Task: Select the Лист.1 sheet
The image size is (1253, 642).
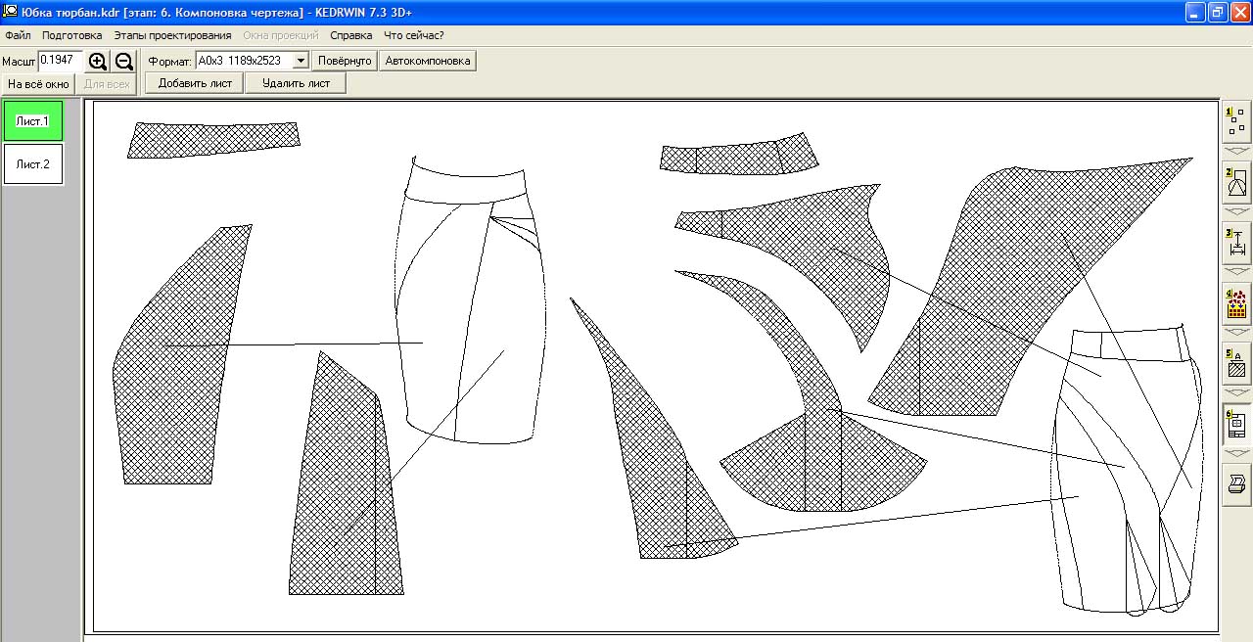Action: click(x=33, y=121)
